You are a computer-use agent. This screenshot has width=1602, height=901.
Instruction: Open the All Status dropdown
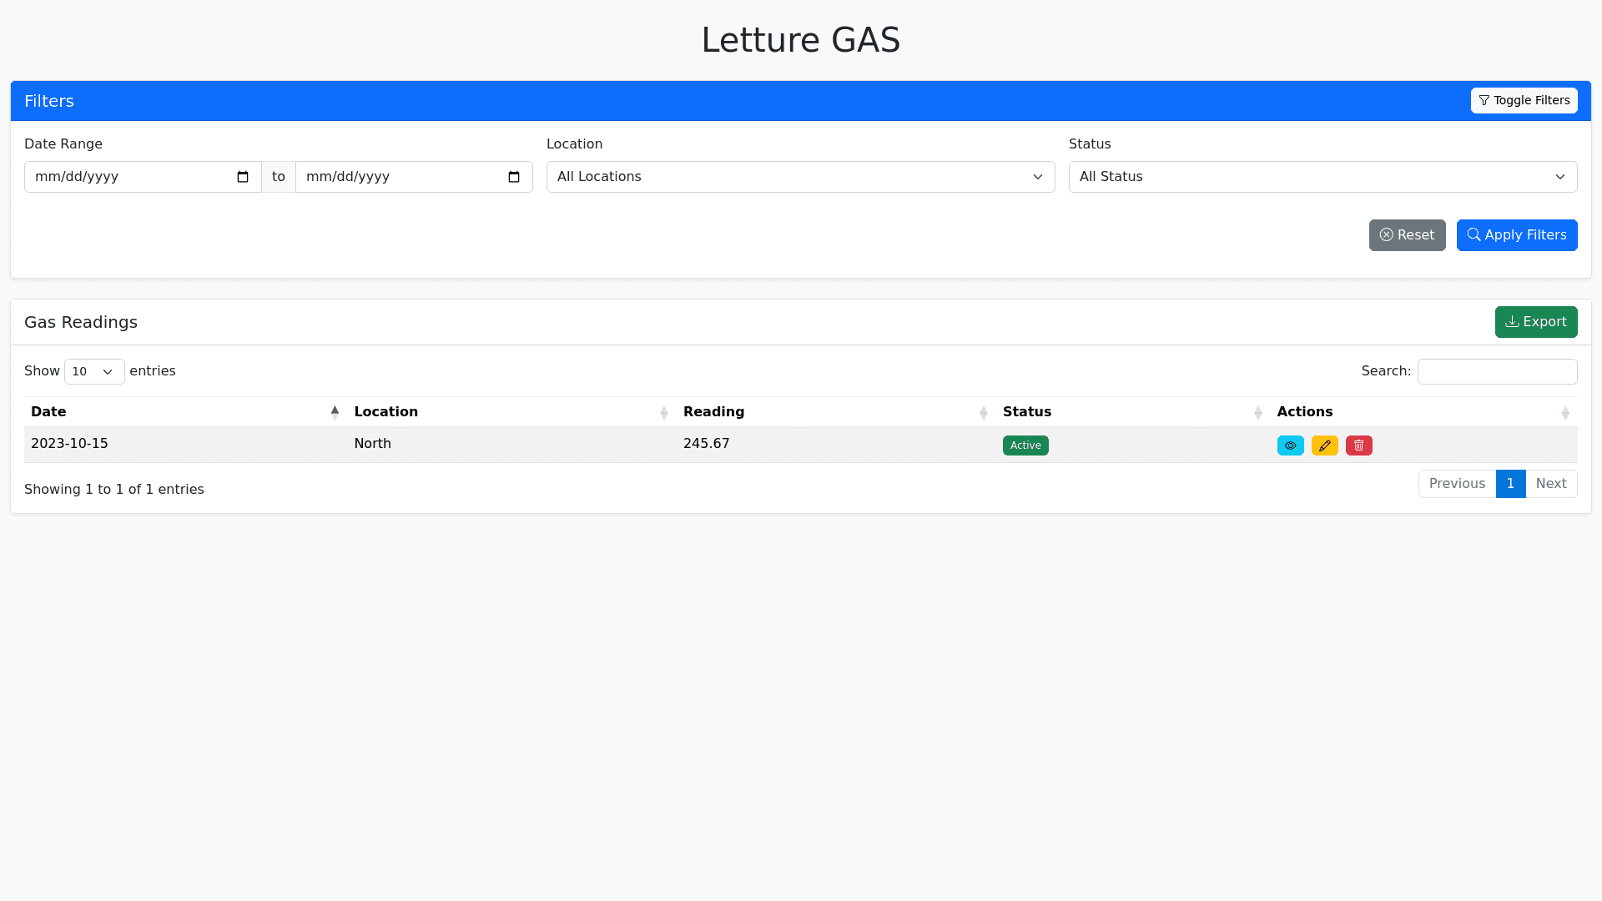coord(1322,177)
